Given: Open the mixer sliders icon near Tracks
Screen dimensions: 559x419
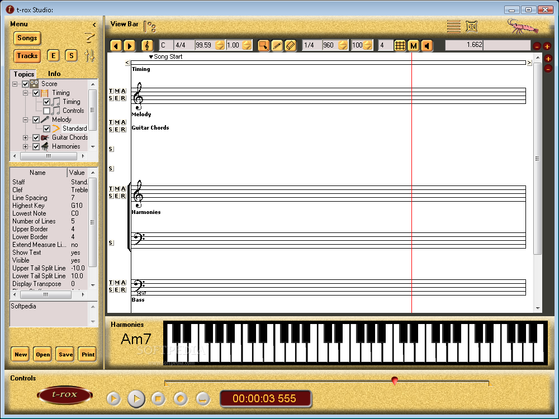Looking at the screenshot, I should pos(89,55).
